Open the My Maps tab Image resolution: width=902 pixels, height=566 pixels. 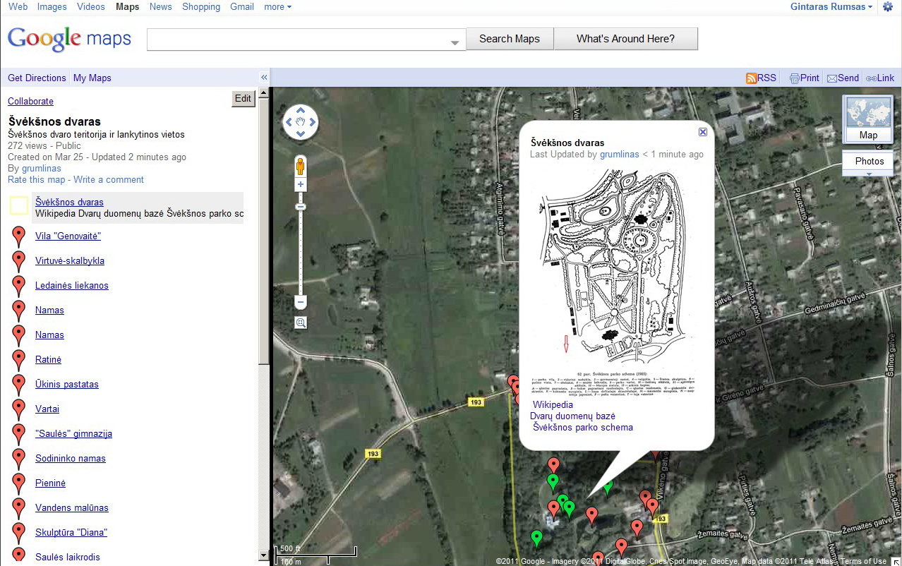pyautogui.click(x=92, y=78)
